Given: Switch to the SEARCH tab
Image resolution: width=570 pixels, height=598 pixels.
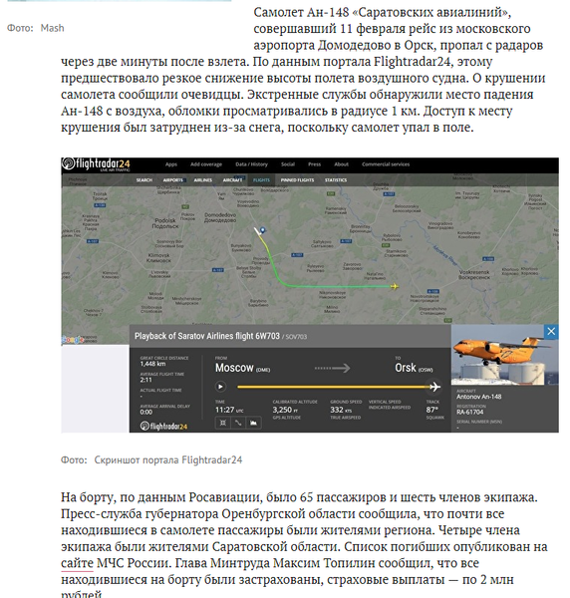Looking at the screenshot, I should click(x=144, y=180).
